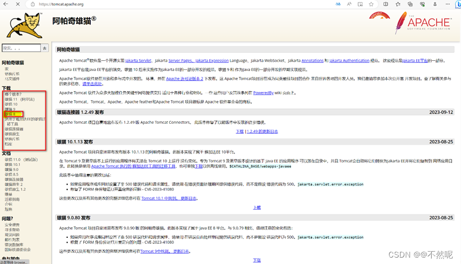461x264 pixels.
Task: Open immersive reader icon in address bar
Action: pos(360,4)
